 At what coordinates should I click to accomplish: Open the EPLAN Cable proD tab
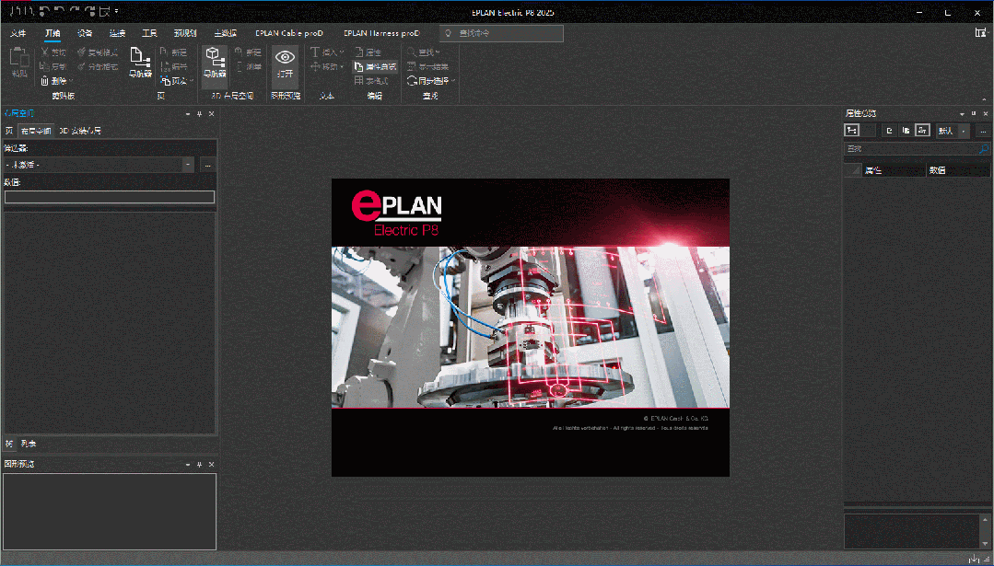(289, 33)
